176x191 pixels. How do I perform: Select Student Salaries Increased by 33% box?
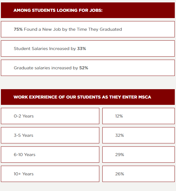coord(88,49)
